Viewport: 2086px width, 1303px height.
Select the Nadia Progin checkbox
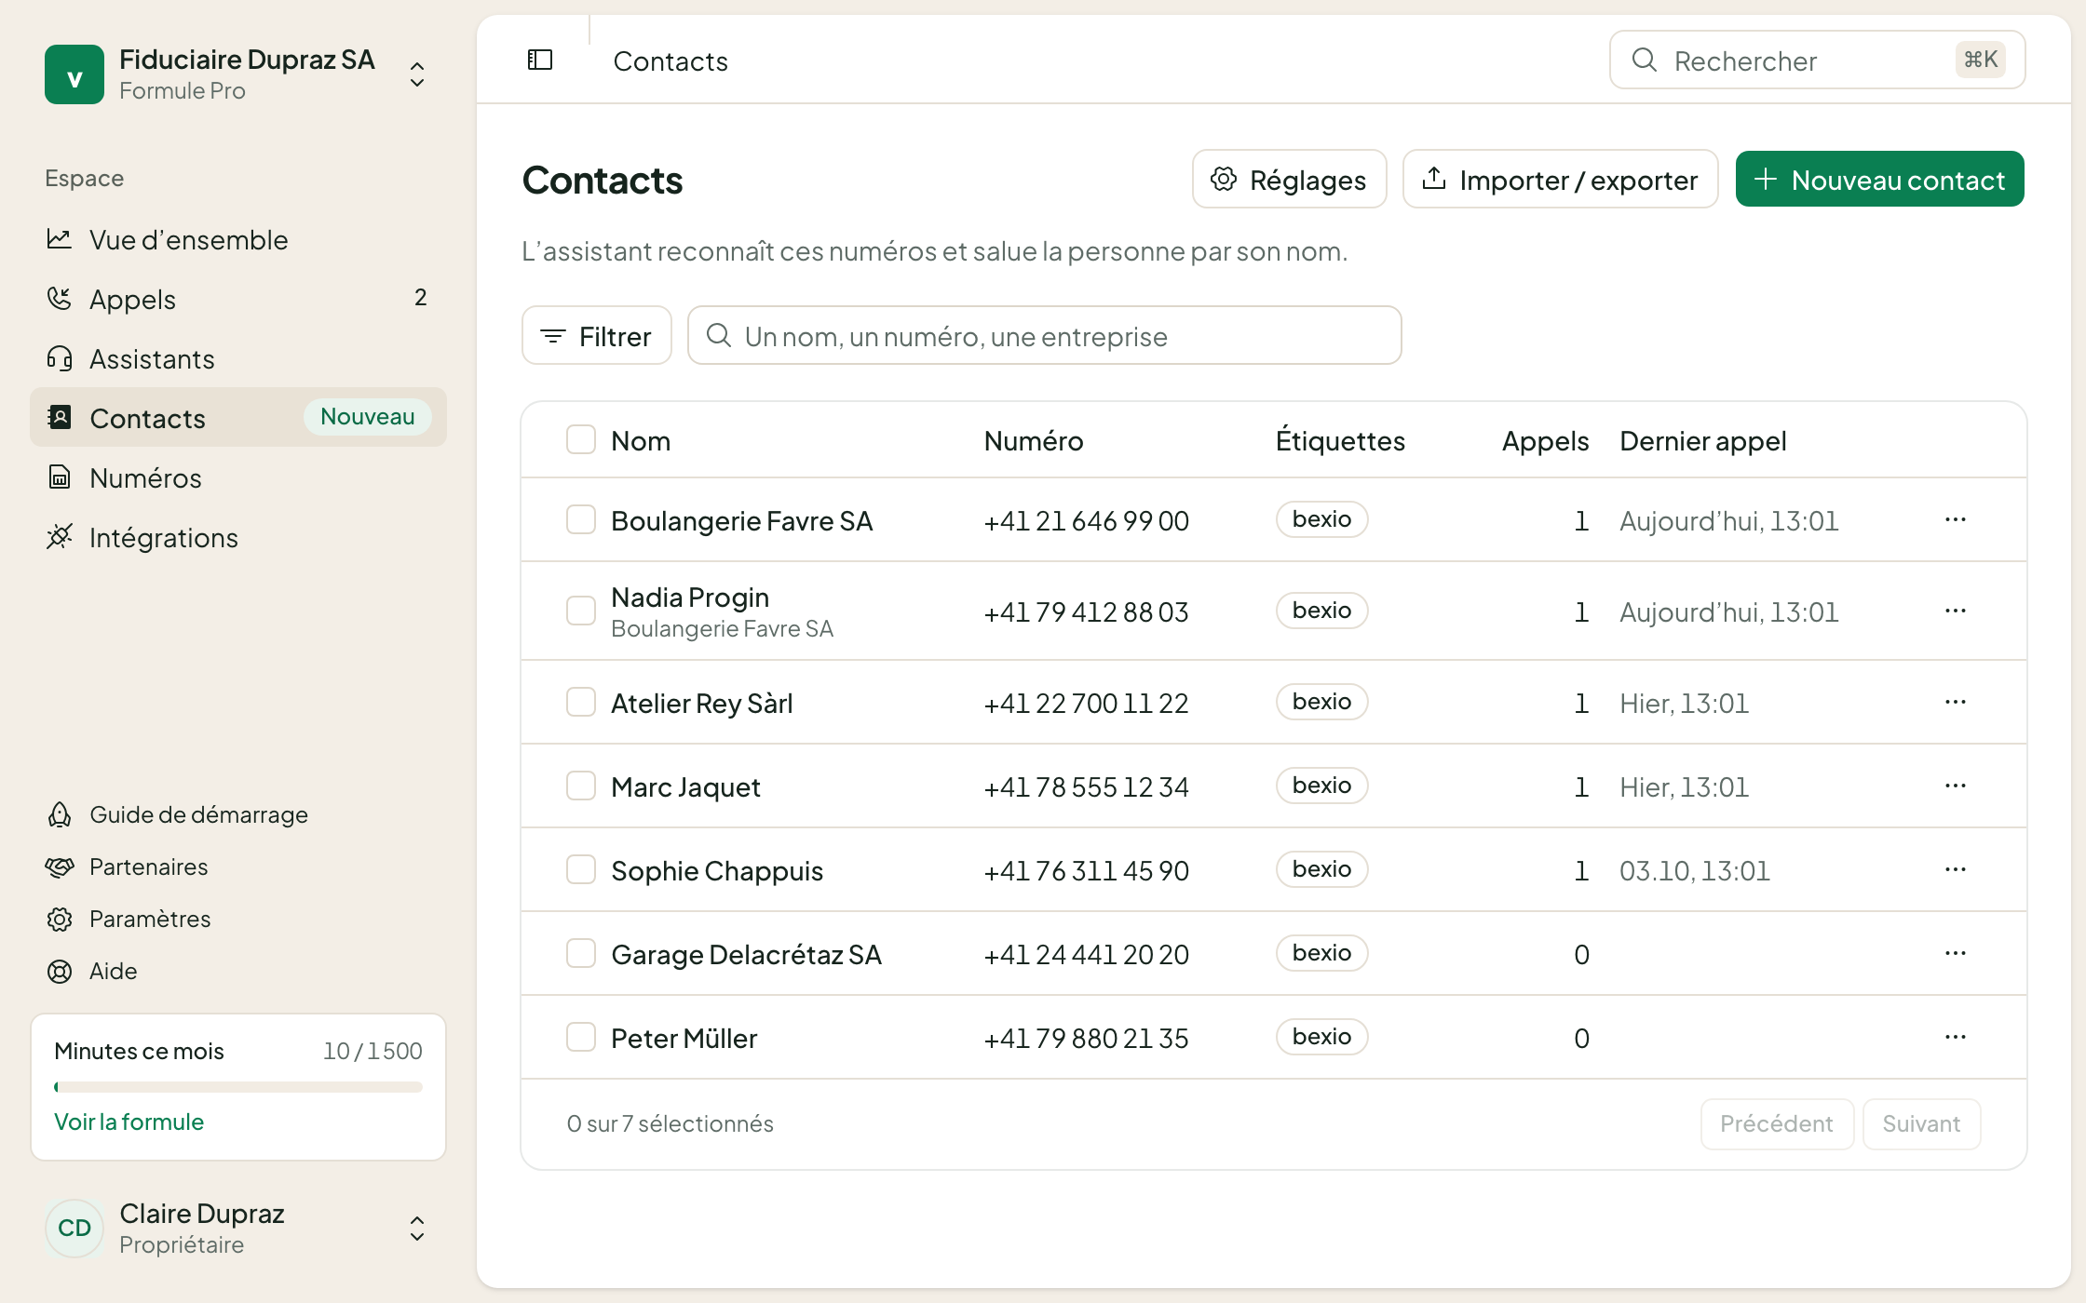[x=581, y=611]
